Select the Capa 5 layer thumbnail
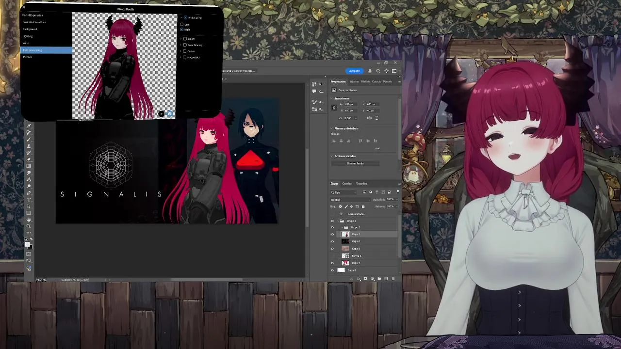 [345, 249]
